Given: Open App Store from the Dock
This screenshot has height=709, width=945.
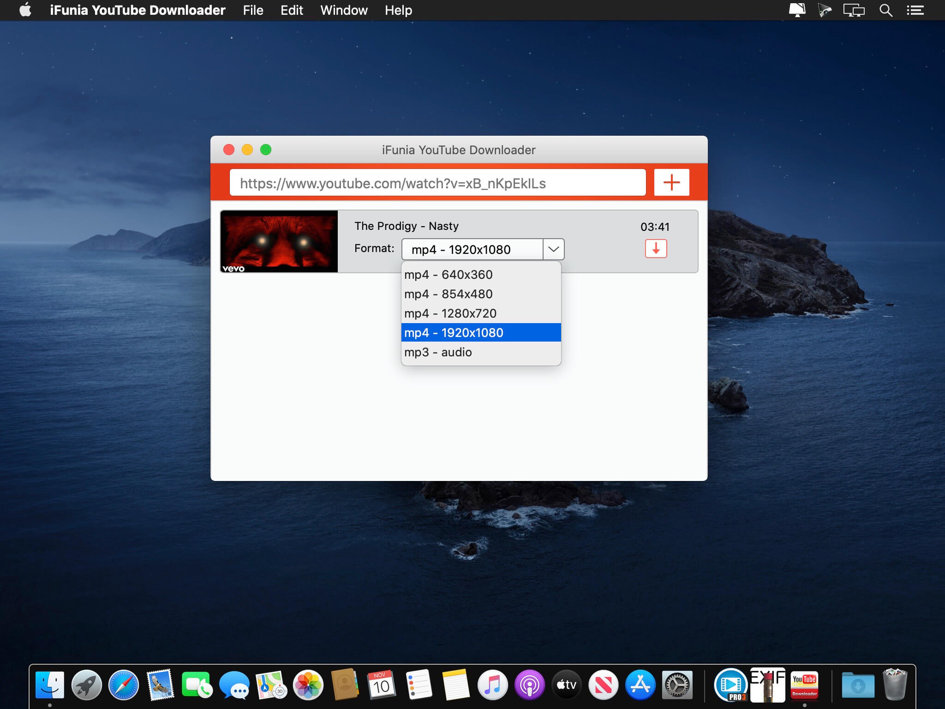Looking at the screenshot, I should pos(640,685).
